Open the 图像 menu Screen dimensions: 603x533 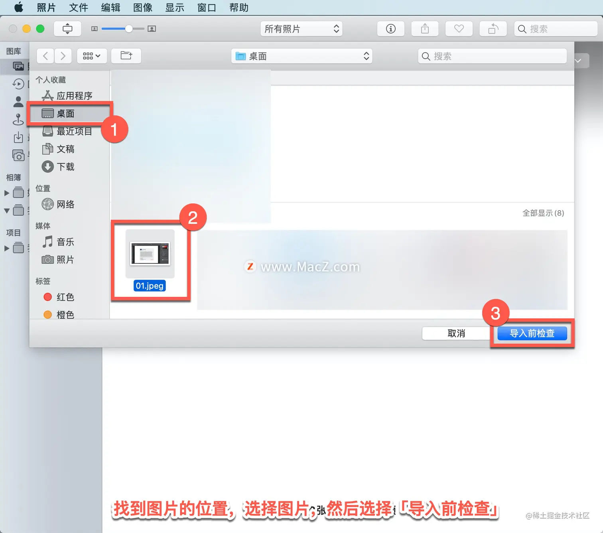[x=143, y=8]
